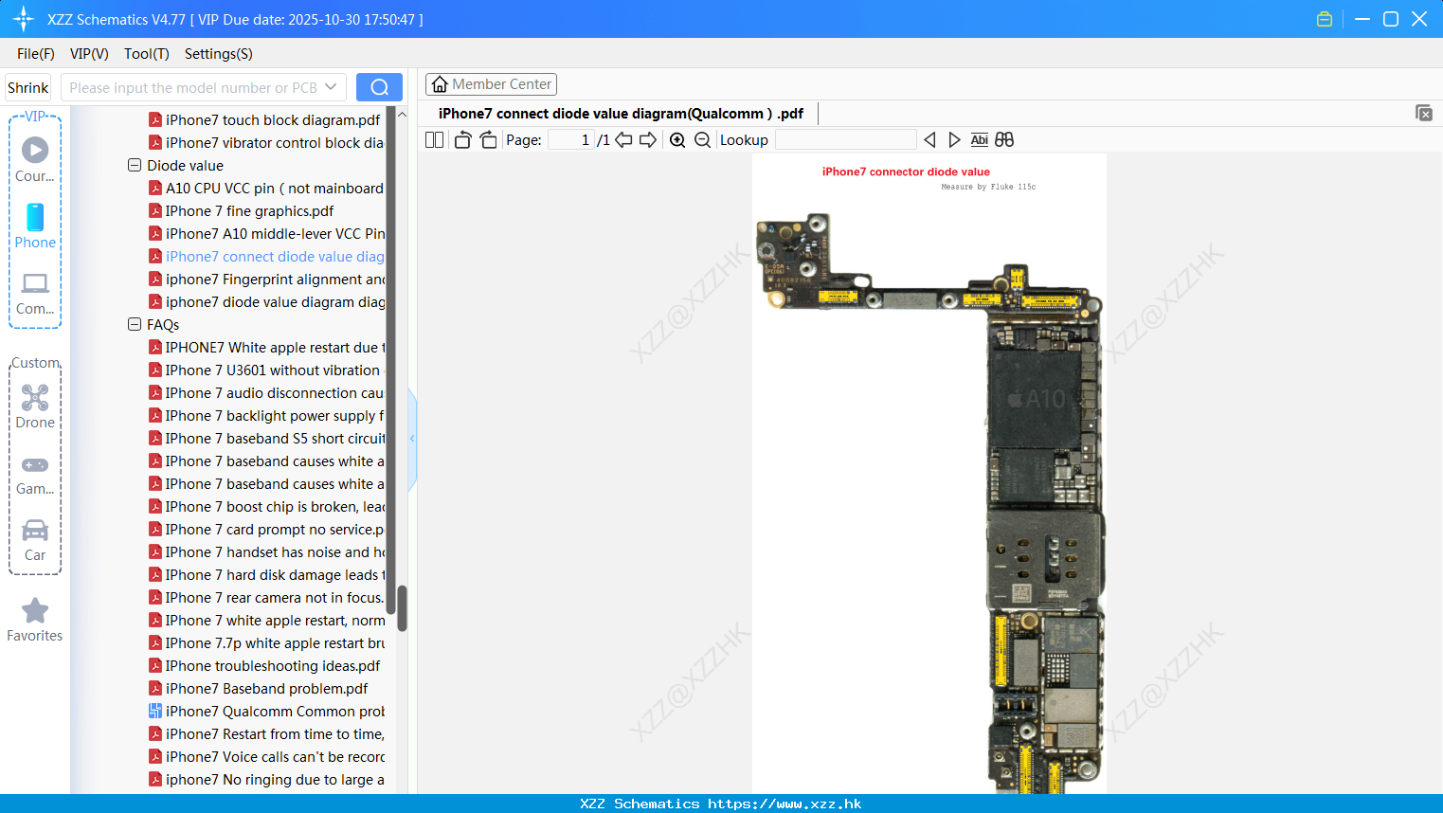Select the Drone category

(35, 406)
